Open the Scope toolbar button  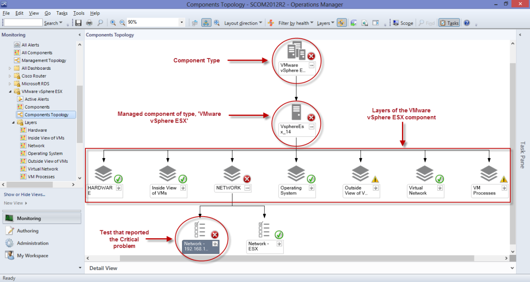[403, 23]
